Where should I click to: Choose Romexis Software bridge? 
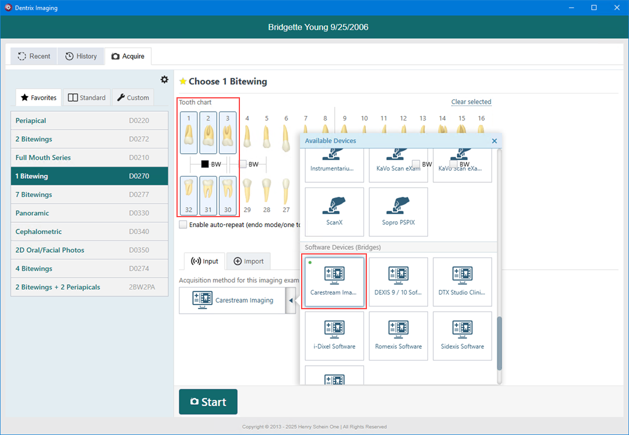pyautogui.click(x=398, y=335)
